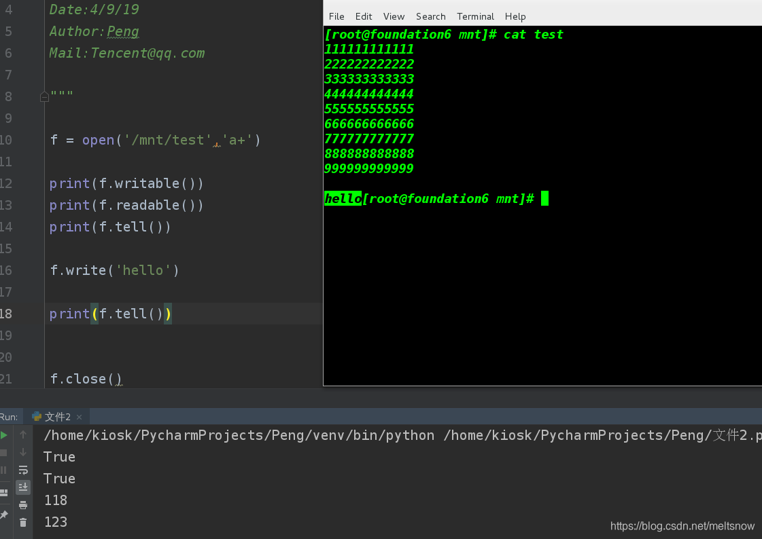Screen dimensions: 762x539
Task: Click line number 16 in the gutter
Action: pos(6,270)
